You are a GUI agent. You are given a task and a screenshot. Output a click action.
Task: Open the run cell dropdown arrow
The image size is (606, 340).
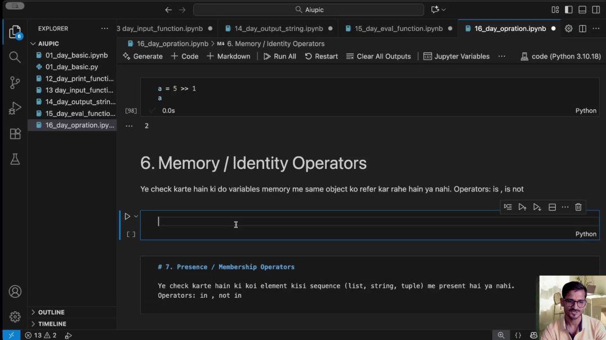point(136,216)
